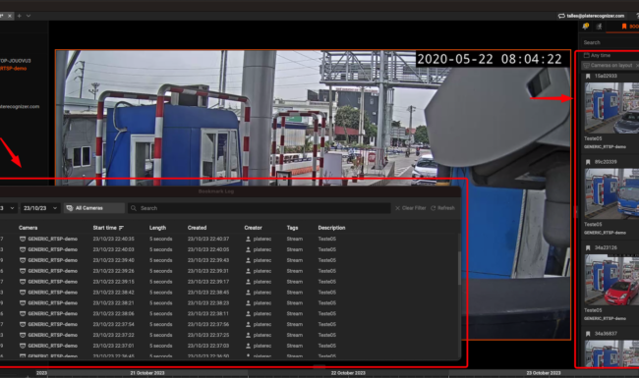The height and width of the screenshot is (378, 639).
Task: Click the Stream tag in row created 22:37:56
Action: (x=295, y=324)
